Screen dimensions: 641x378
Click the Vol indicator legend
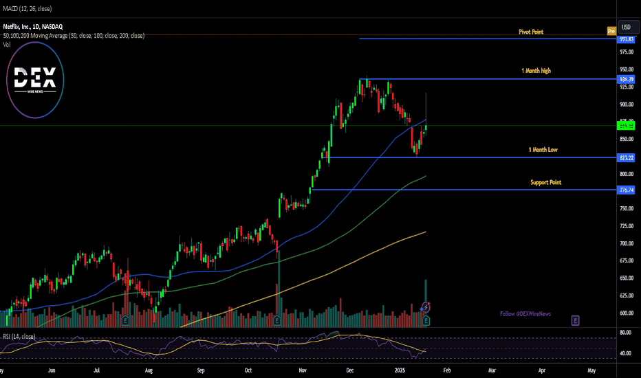[7, 45]
